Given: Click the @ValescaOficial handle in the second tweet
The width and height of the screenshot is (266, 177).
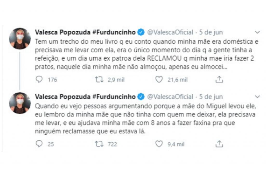Looking at the screenshot, I should [170, 97].
